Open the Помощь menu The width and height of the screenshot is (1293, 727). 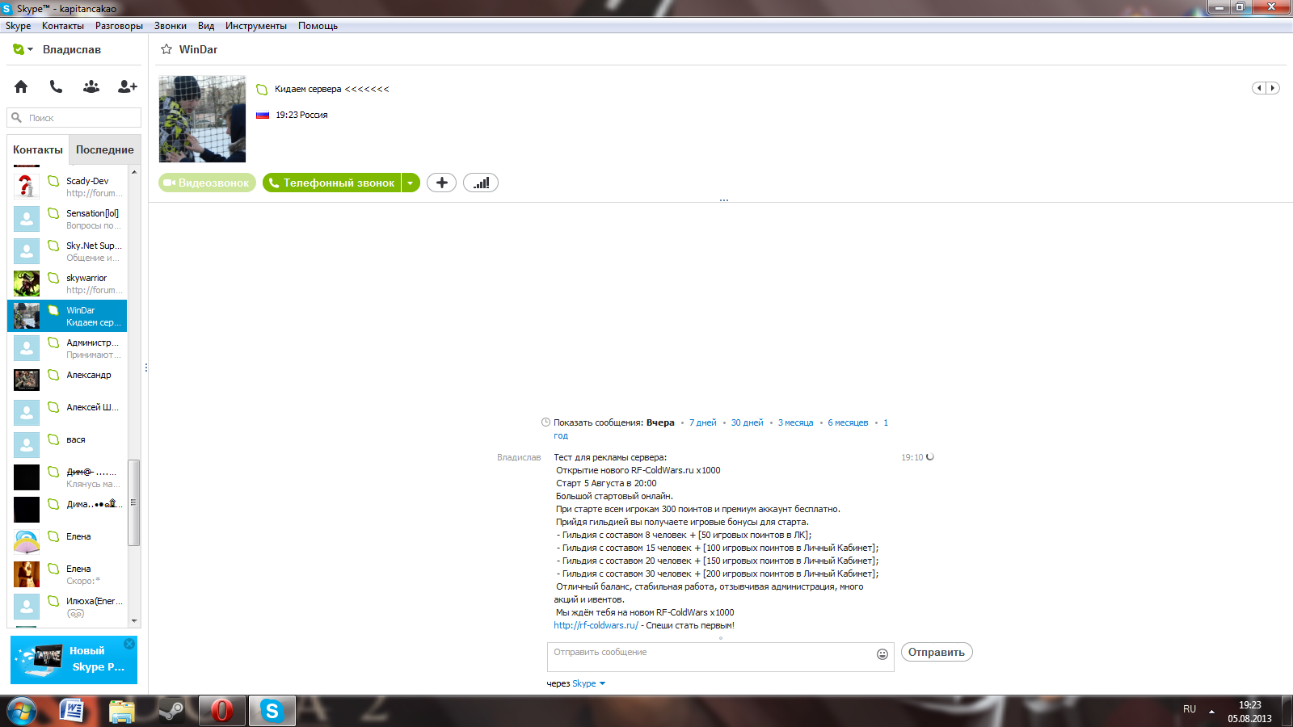(x=318, y=26)
